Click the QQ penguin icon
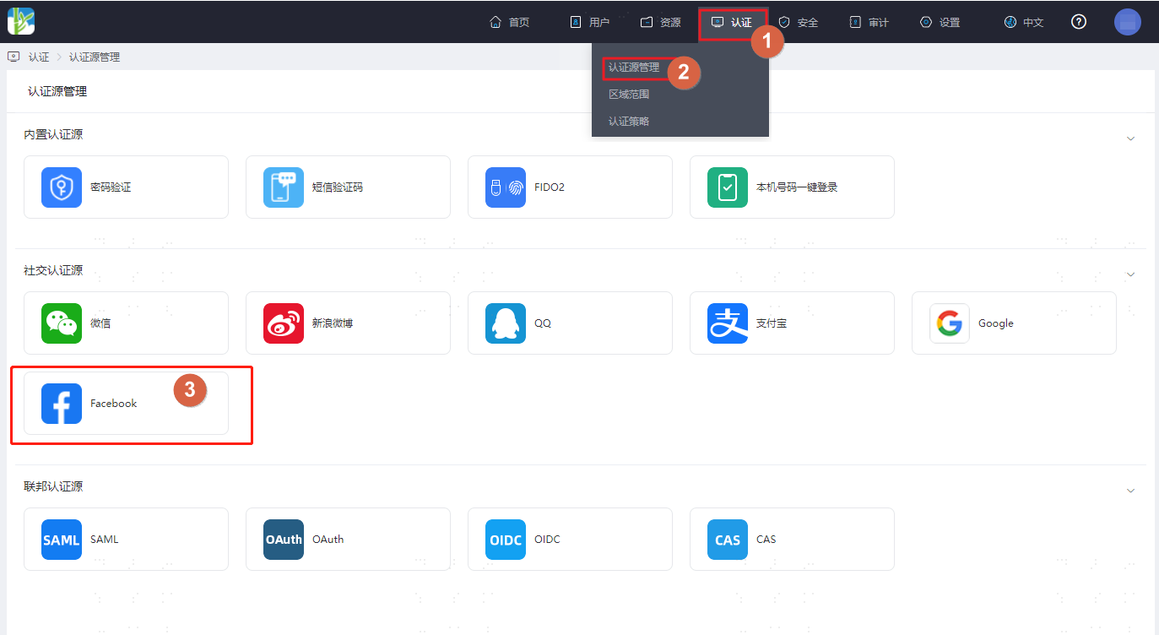This screenshot has width=1159, height=635. click(x=506, y=323)
